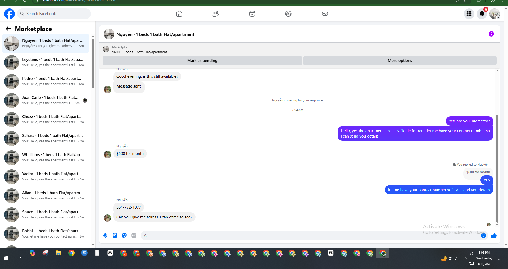The height and width of the screenshot is (269, 508).
Task: Click the chat scroll down arrow
Action: [x=497, y=225]
